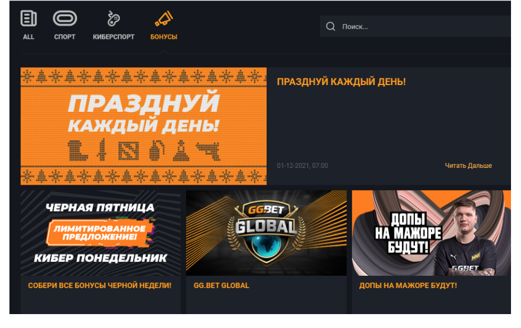Click the 01-12-2021, 07:00 date
This screenshot has height=328, width=521.
tap(302, 166)
